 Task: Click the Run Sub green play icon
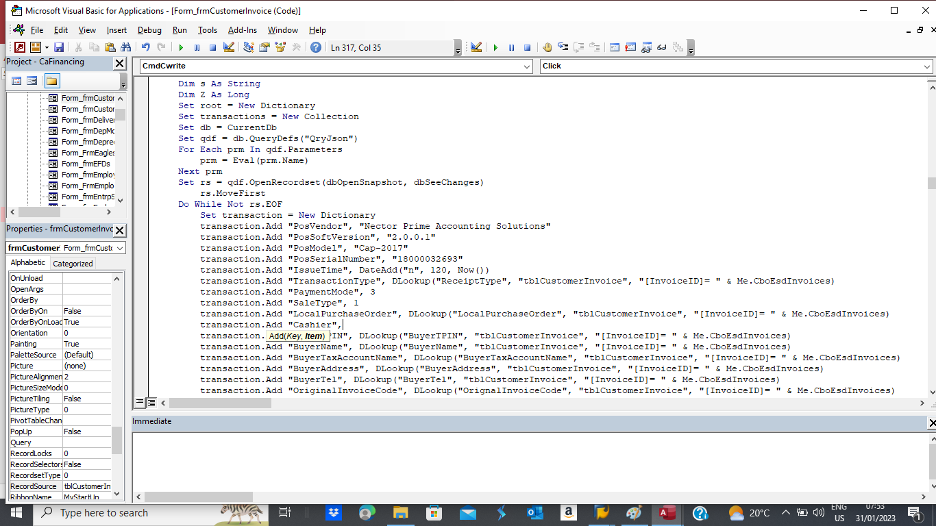(181, 47)
